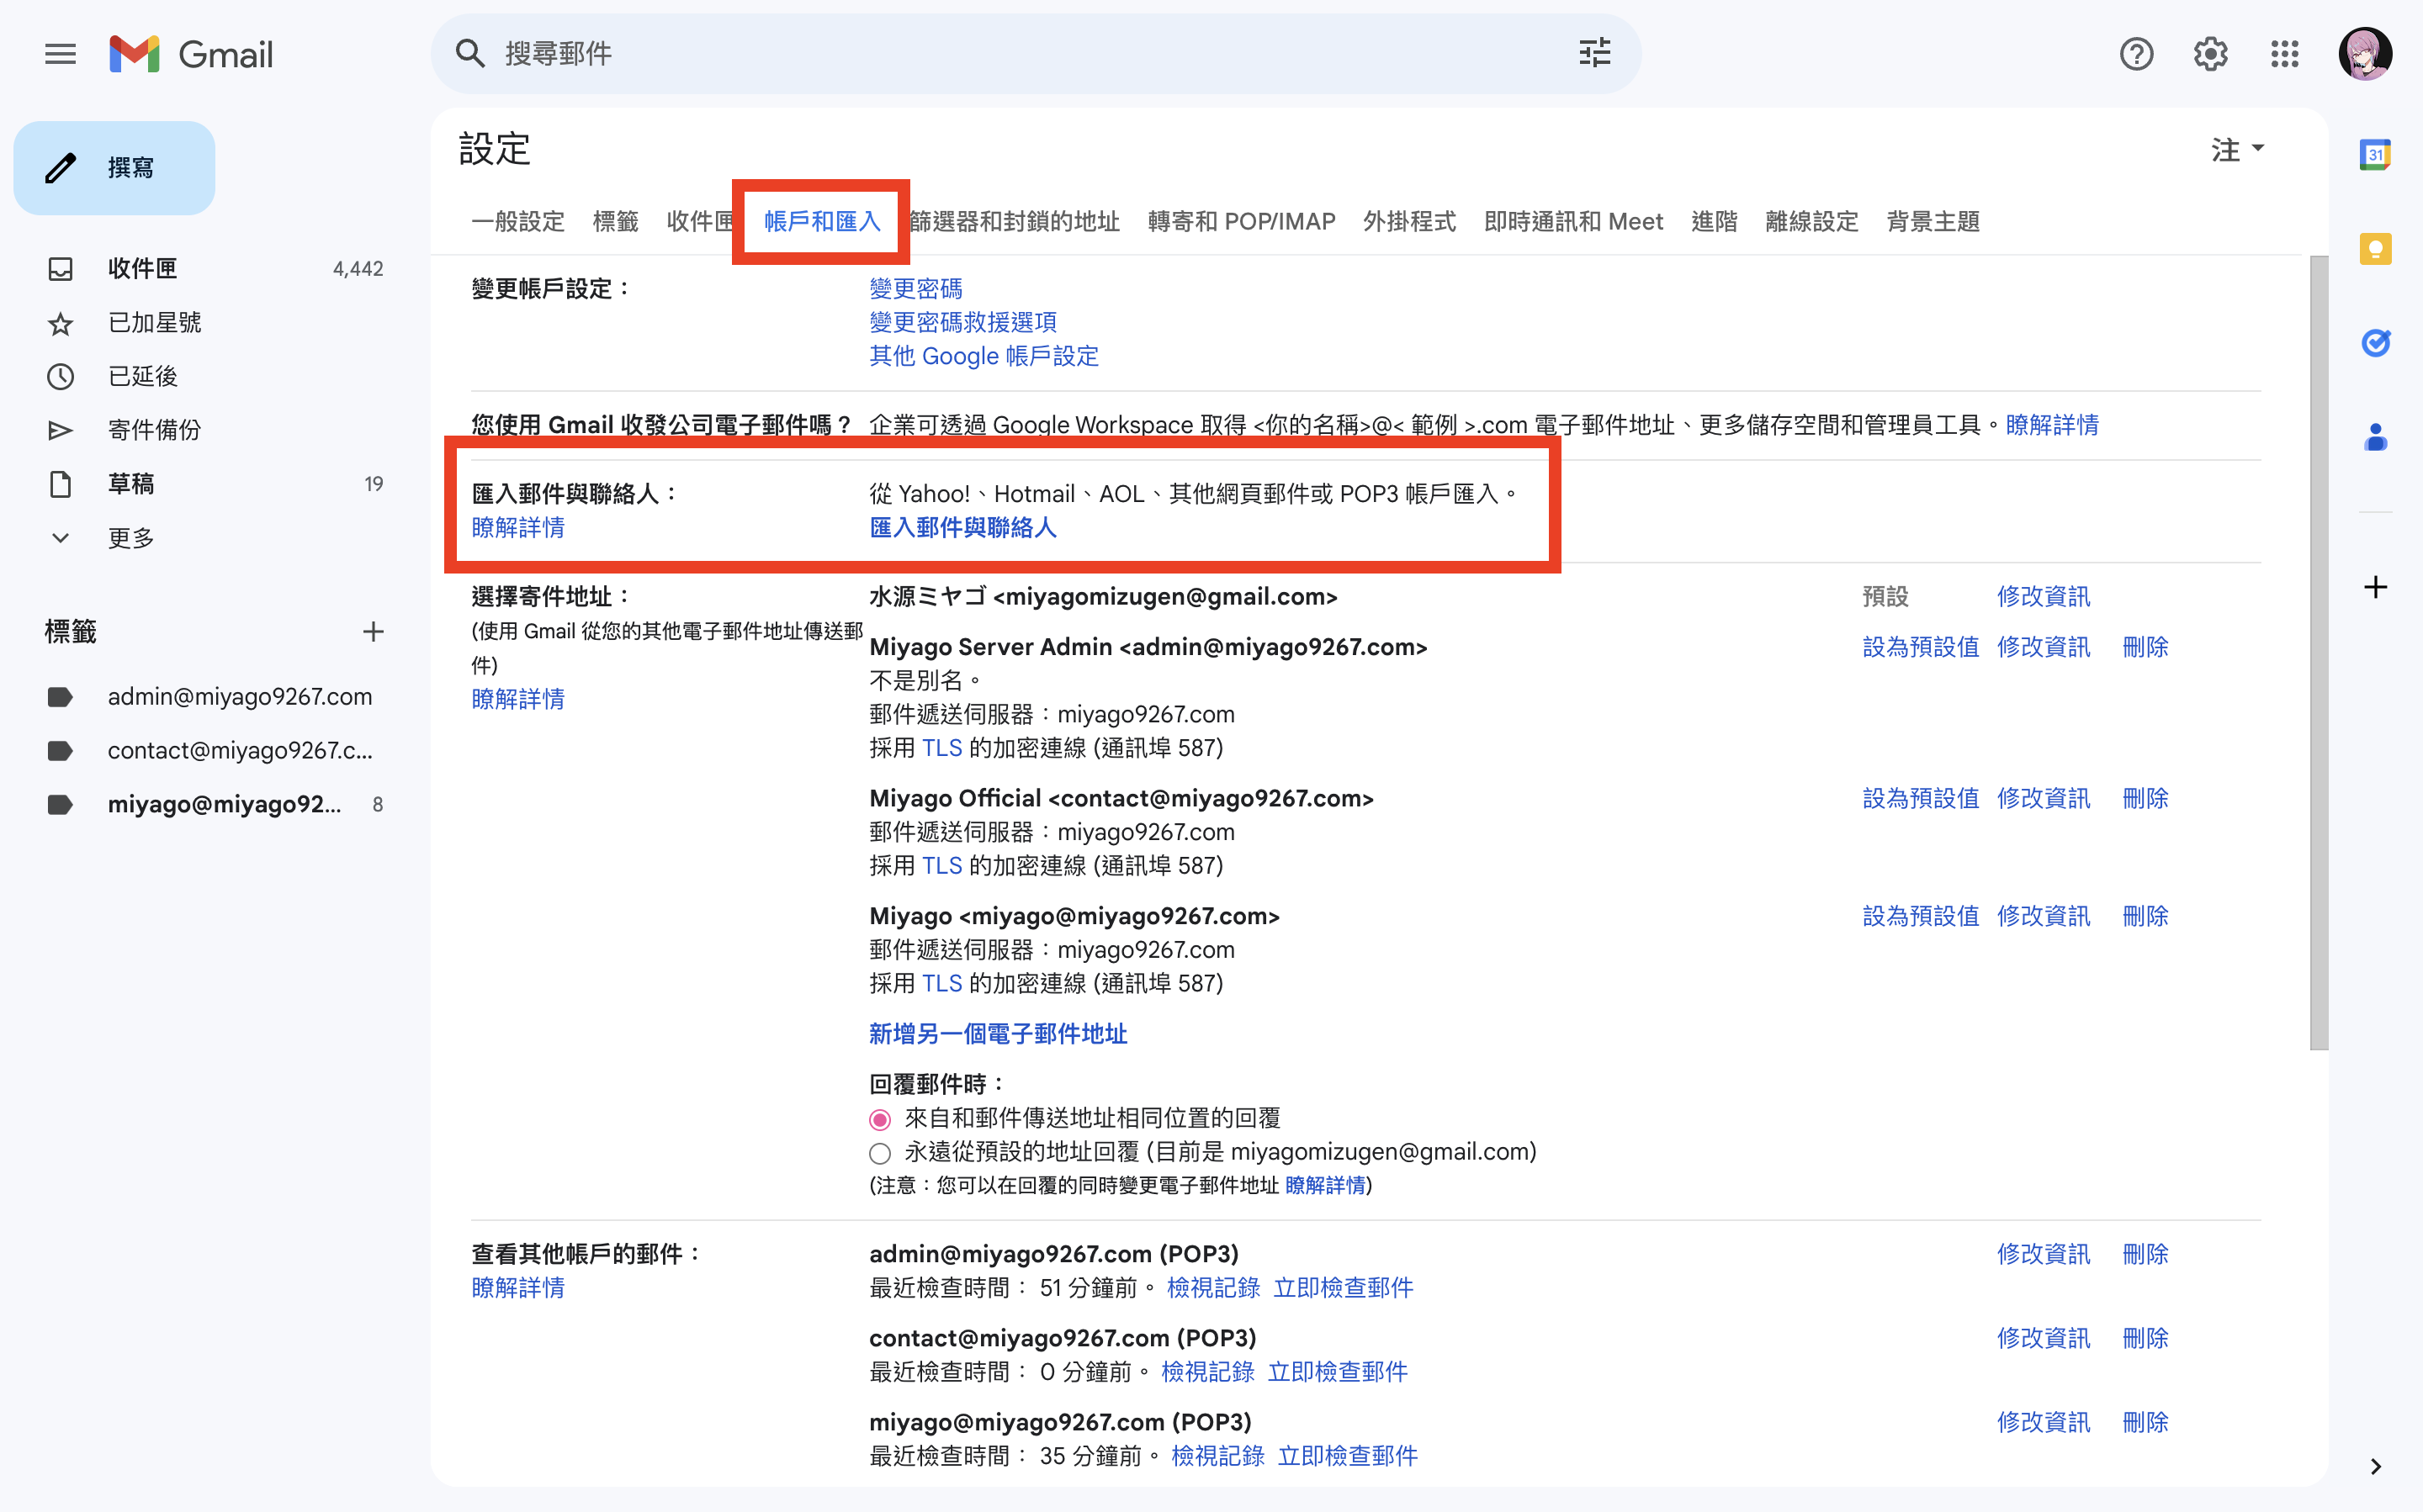This screenshot has height=1512, width=2423.
Task: Open the Google Calendar side panel
Action: pyautogui.click(x=2377, y=154)
